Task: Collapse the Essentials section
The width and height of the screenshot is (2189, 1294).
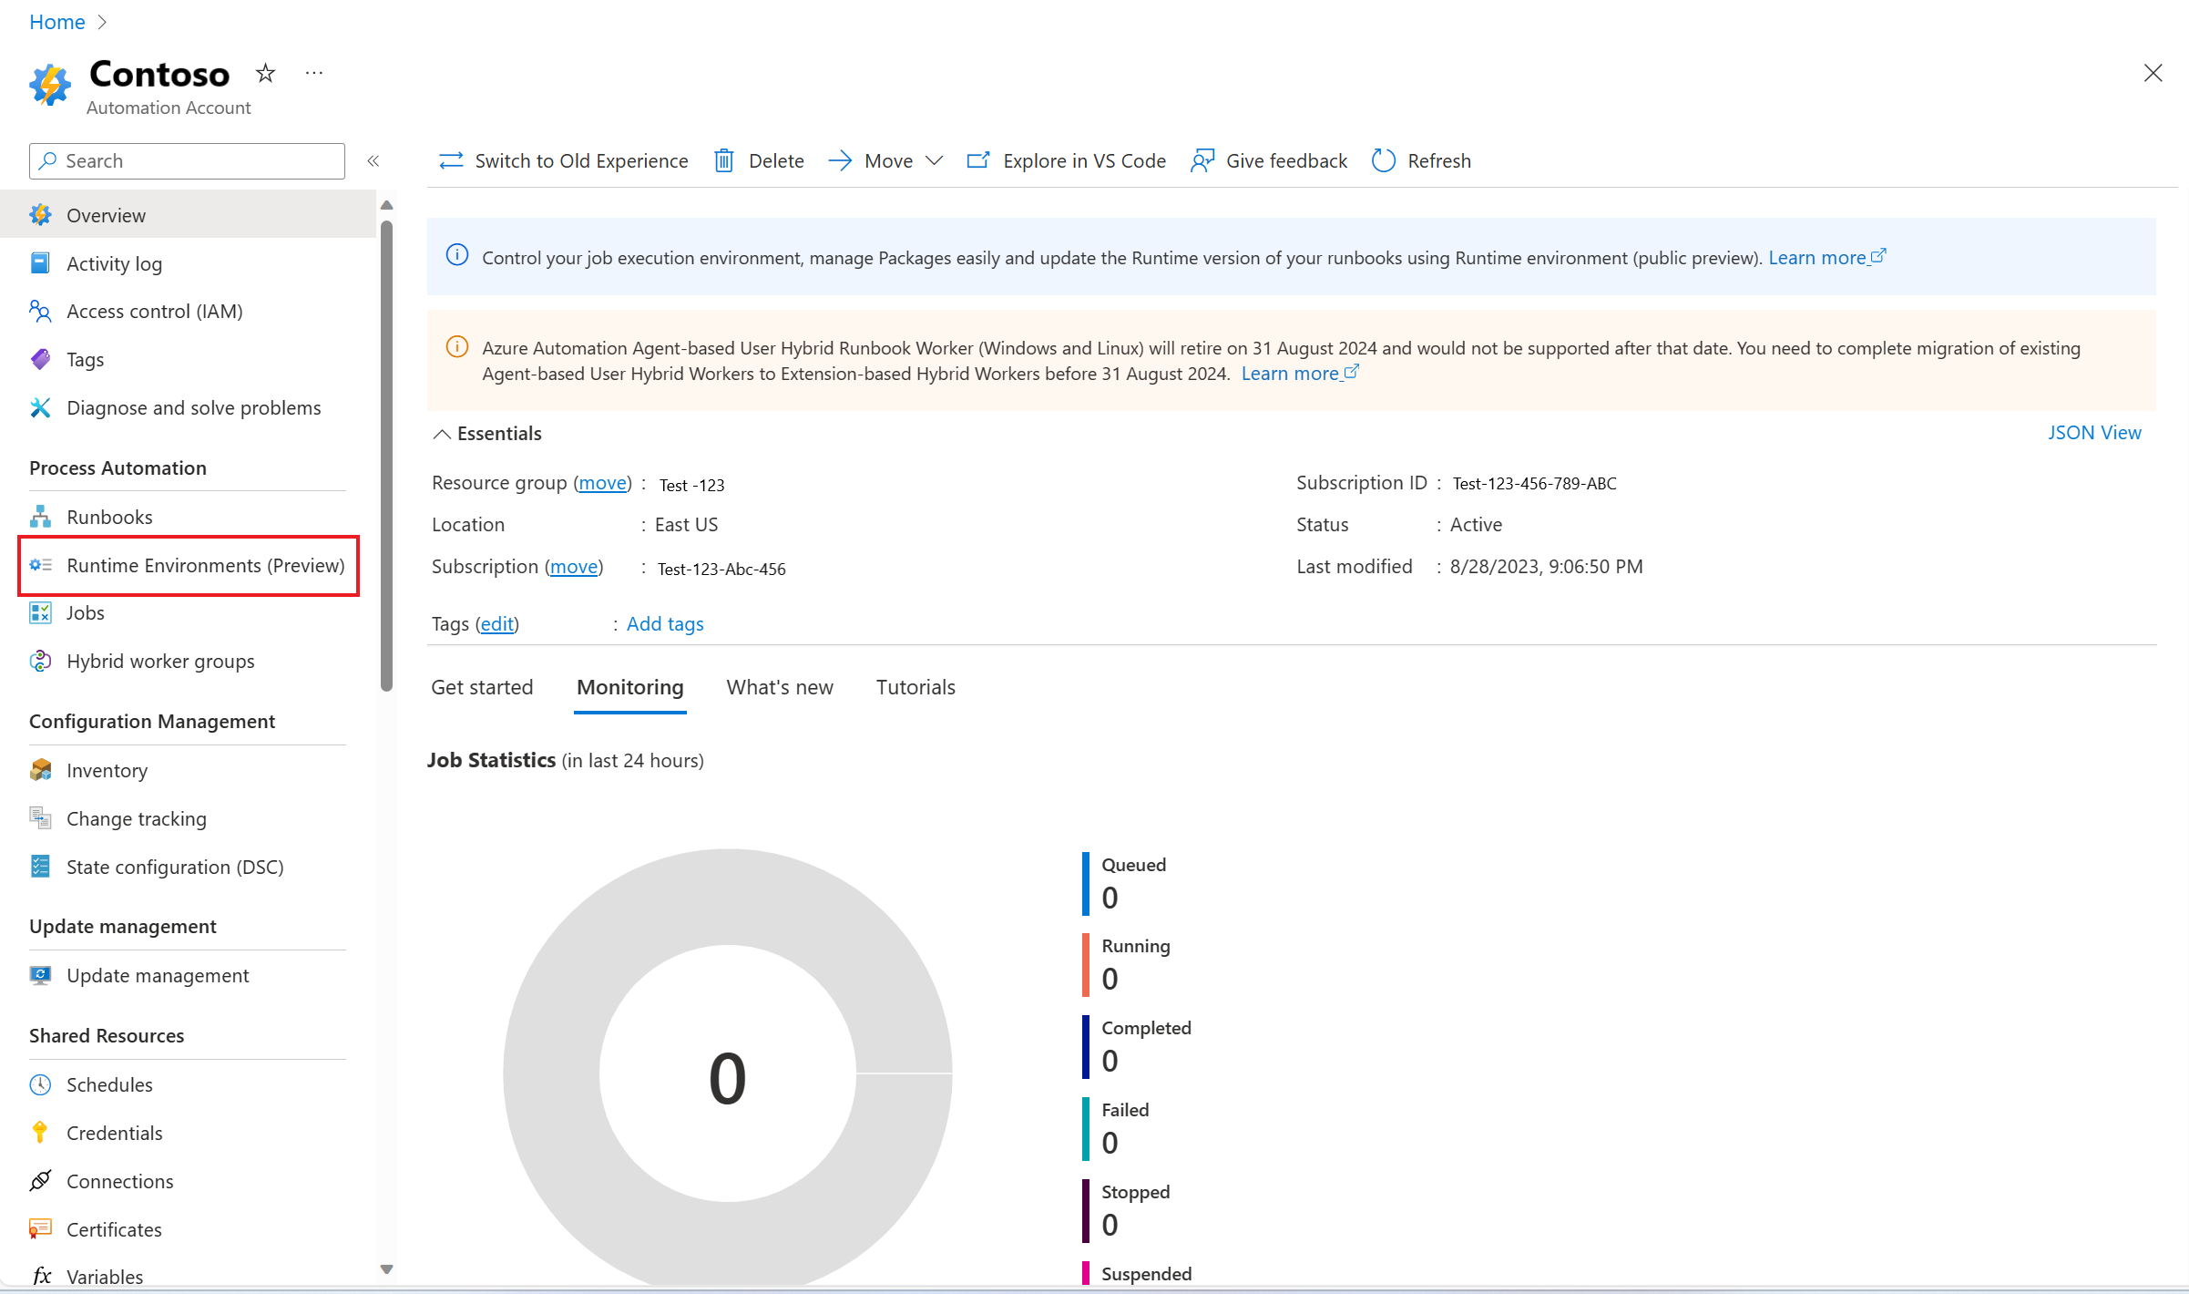Action: tap(442, 434)
